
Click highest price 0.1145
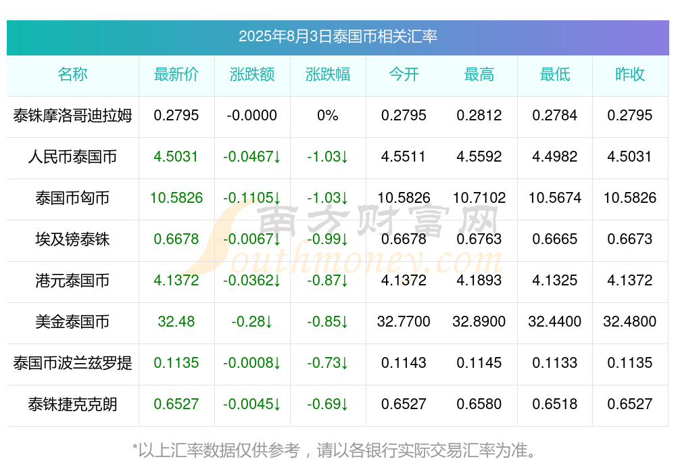pyautogui.click(x=479, y=363)
